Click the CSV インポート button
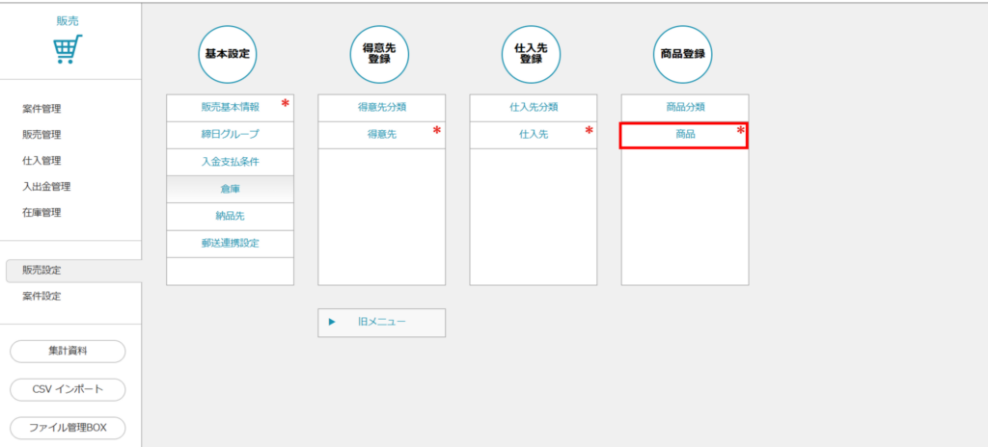988x447 pixels. [x=68, y=389]
